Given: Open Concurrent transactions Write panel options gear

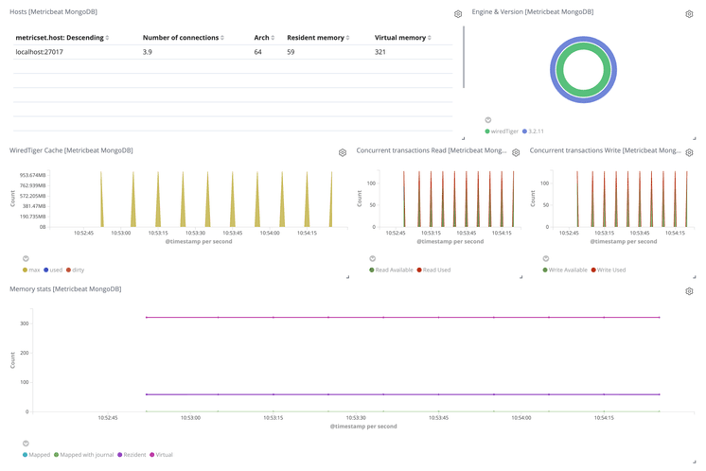Looking at the screenshot, I should coord(689,152).
